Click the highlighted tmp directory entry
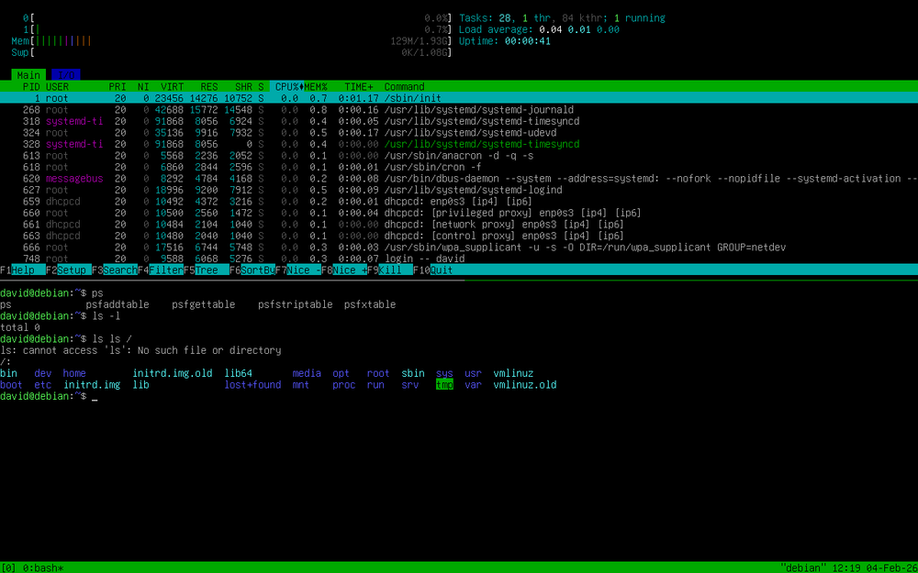This screenshot has height=573, width=918. coord(444,385)
